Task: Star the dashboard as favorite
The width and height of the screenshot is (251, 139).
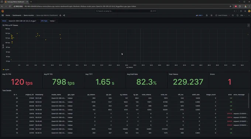Action: (x=60, y=15)
